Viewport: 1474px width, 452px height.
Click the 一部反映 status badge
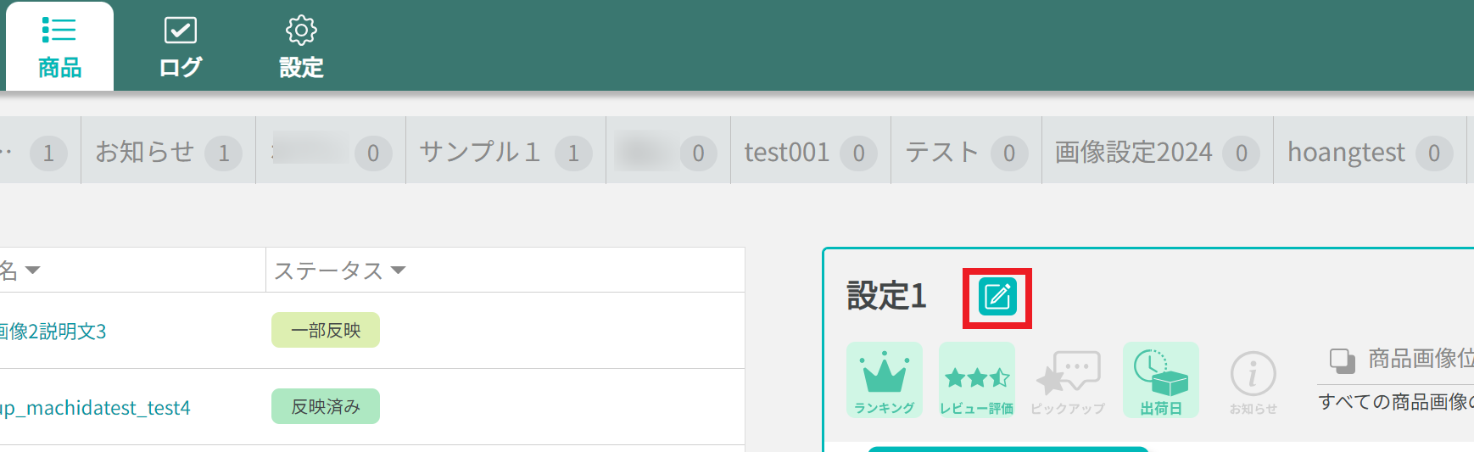tap(326, 330)
